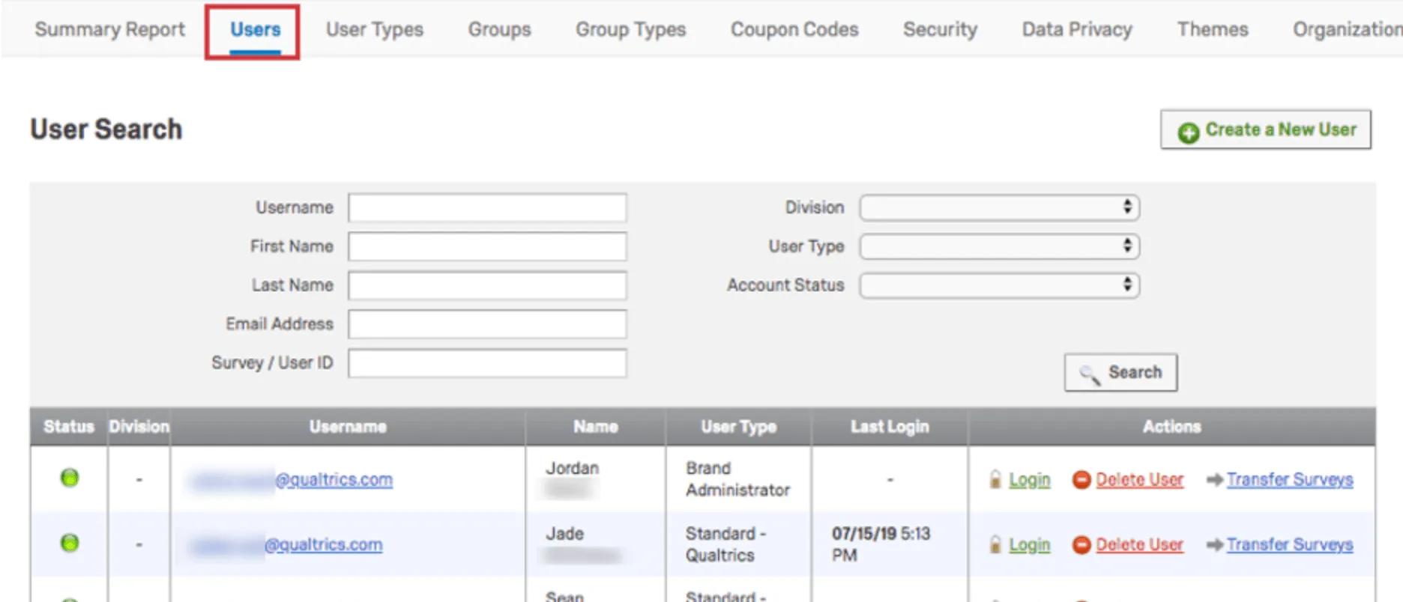Image resolution: width=1403 pixels, height=602 pixels.
Task: Click into the Email Address field
Action: [487, 324]
